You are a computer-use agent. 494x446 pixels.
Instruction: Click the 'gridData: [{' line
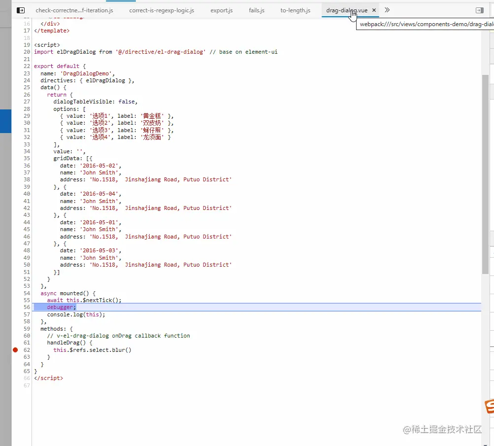[73, 159]
